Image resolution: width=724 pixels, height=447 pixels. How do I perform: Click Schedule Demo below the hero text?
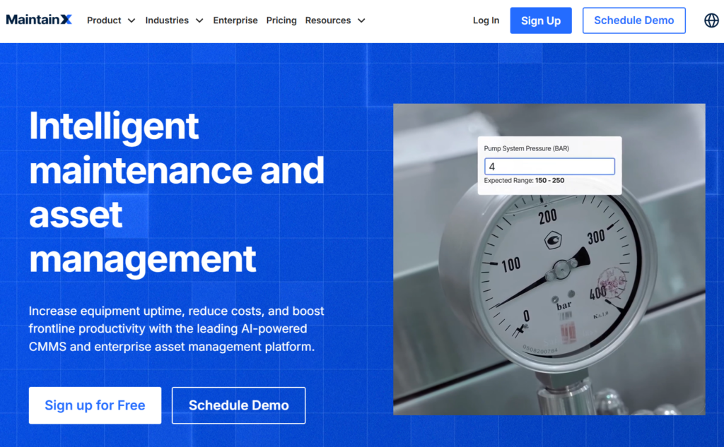pos(239,405)
